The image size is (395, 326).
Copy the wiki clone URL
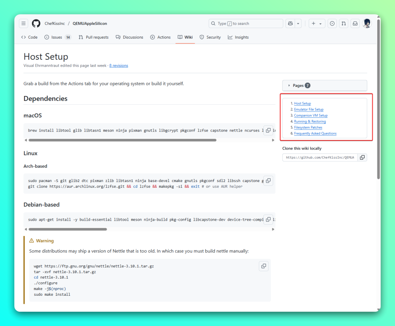[x=362, y=157]
